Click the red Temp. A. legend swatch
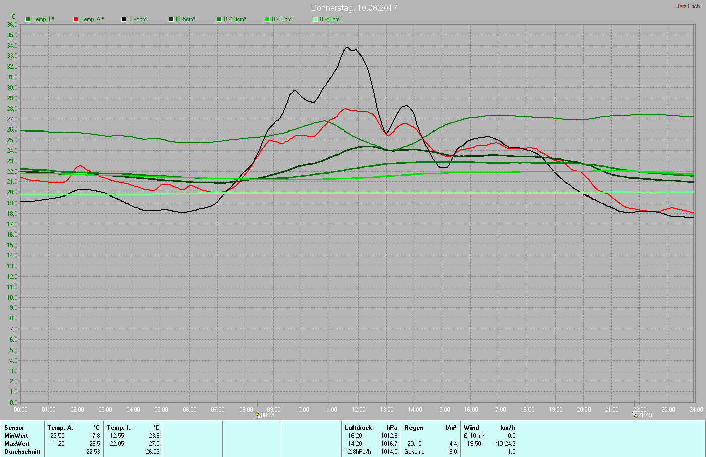Screen dimensions: 706x457 (76, 19)
